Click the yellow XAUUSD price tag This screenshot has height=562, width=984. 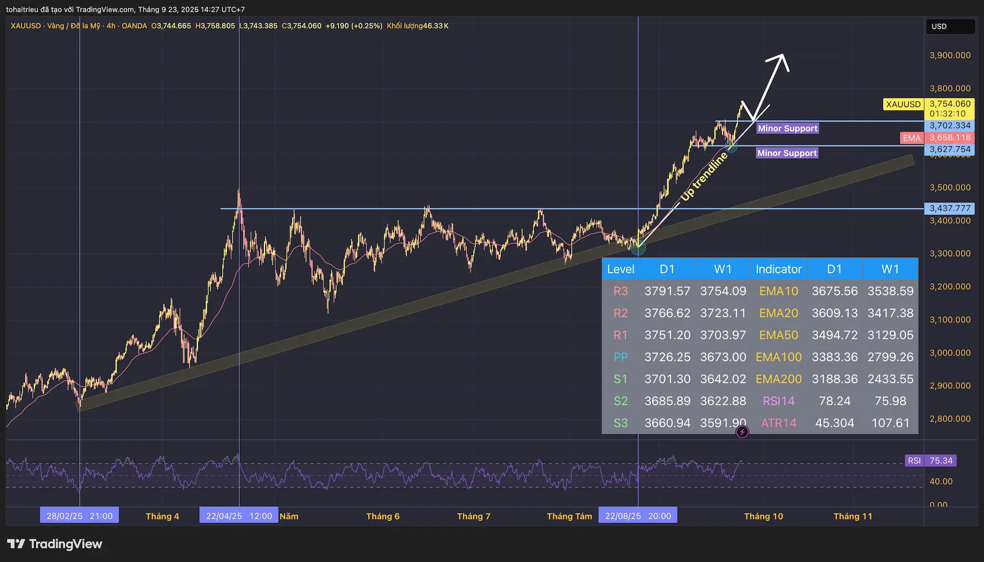903,104
